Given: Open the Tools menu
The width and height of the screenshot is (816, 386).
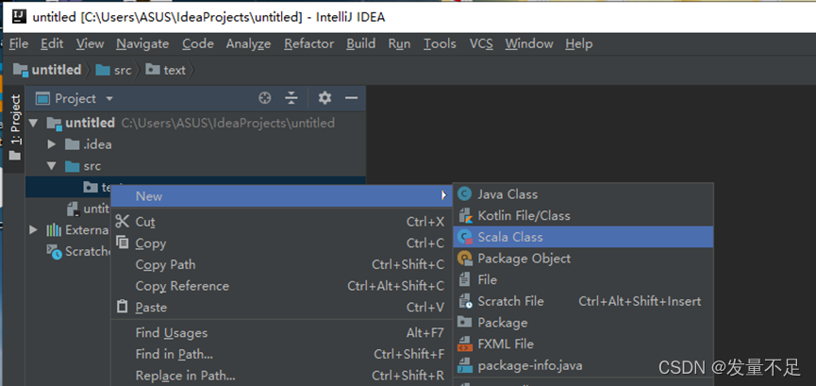Looking at the screenshot, I should point(440,43).
